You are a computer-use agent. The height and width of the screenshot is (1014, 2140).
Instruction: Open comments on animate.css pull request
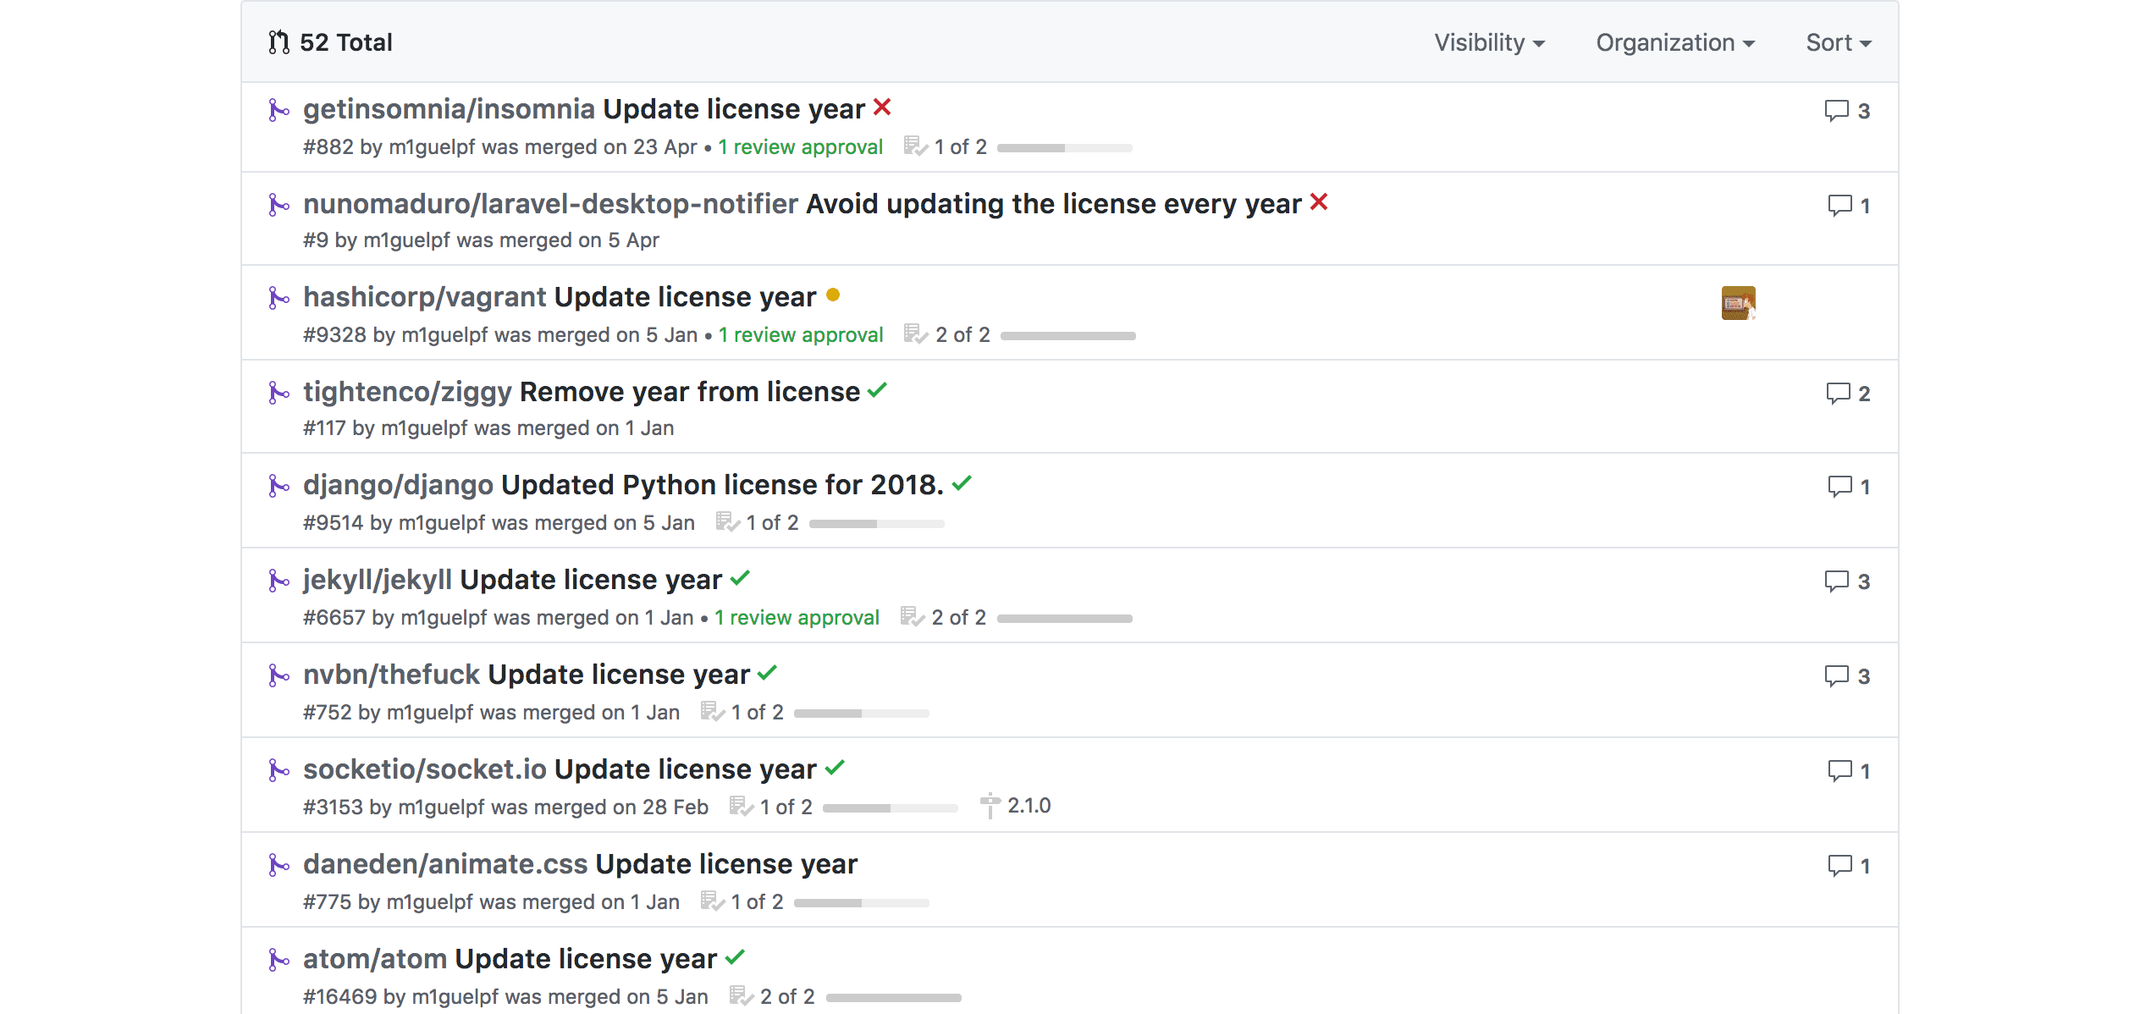1849,866
